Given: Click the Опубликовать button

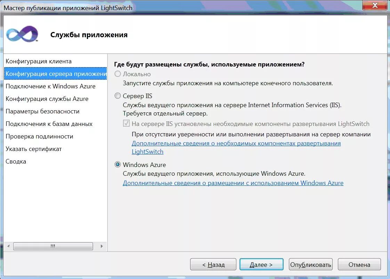Looking at the screenshot, I should [311, 264].
